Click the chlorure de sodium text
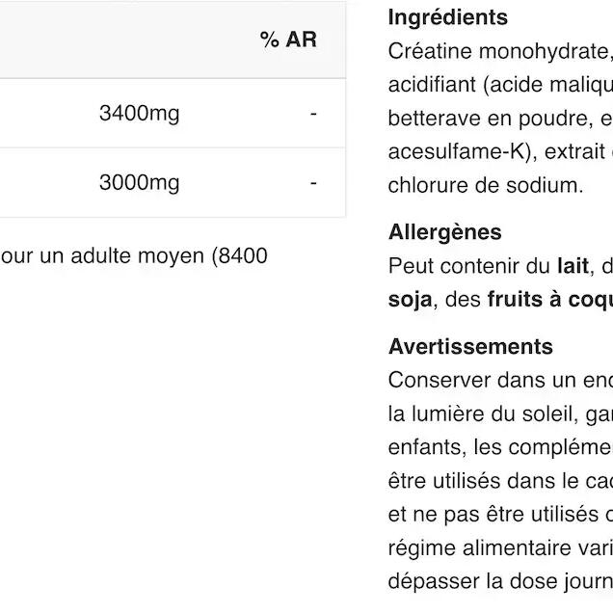 click(485, 185)
